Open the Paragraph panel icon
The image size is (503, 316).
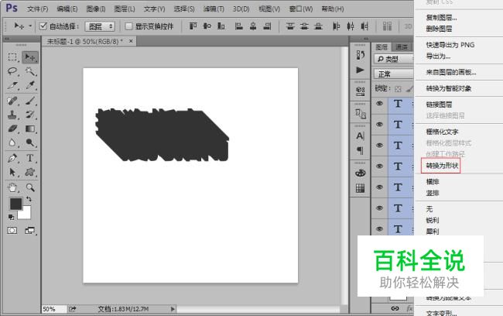pos(361,150)
